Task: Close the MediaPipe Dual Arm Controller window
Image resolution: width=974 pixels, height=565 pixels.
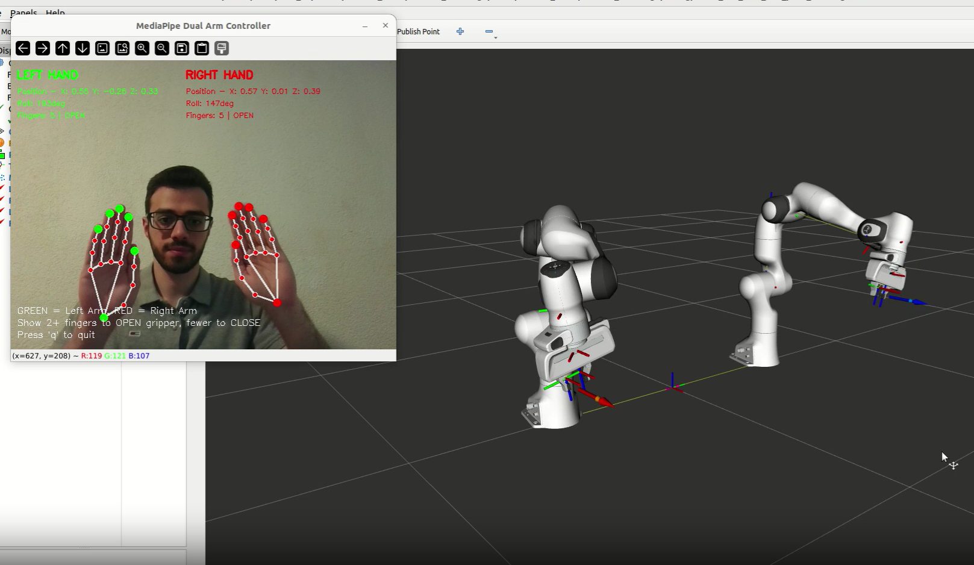Action: point(386,25)
